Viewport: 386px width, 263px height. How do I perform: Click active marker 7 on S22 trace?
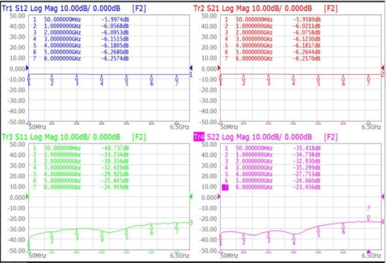coord(369,218)
